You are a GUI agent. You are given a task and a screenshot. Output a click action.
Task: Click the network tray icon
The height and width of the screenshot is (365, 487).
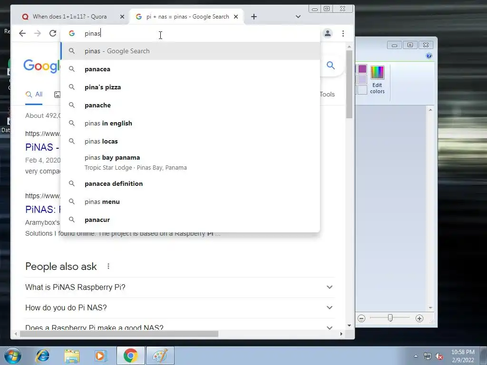(428, 356)
